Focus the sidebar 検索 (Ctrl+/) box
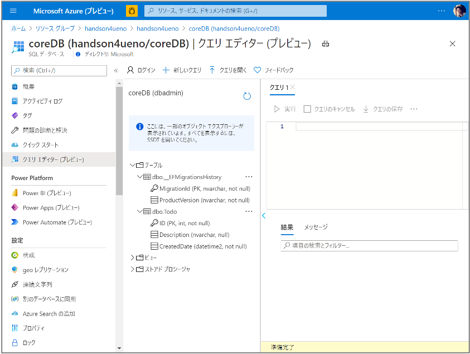This screenshot has height=354, width=470. (59, 71)
